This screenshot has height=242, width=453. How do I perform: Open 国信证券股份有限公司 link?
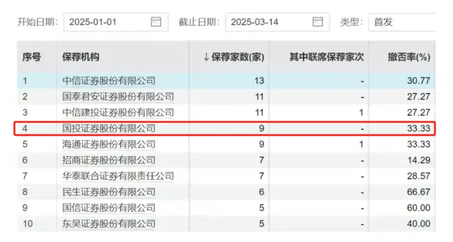point(109,208)
